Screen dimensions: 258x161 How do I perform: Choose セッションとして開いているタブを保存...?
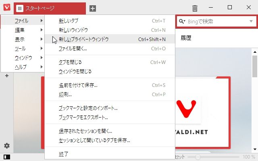(x=110, y=140)
